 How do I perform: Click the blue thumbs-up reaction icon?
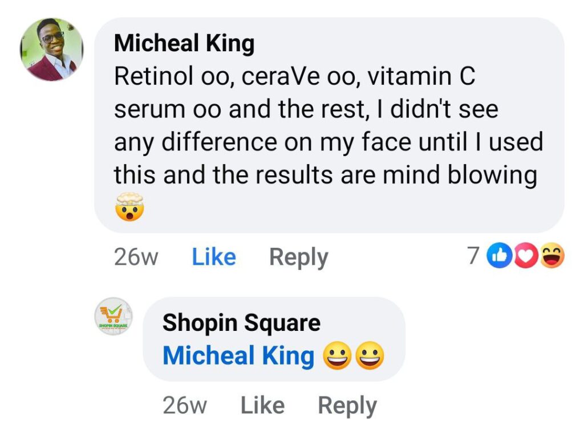500,257
